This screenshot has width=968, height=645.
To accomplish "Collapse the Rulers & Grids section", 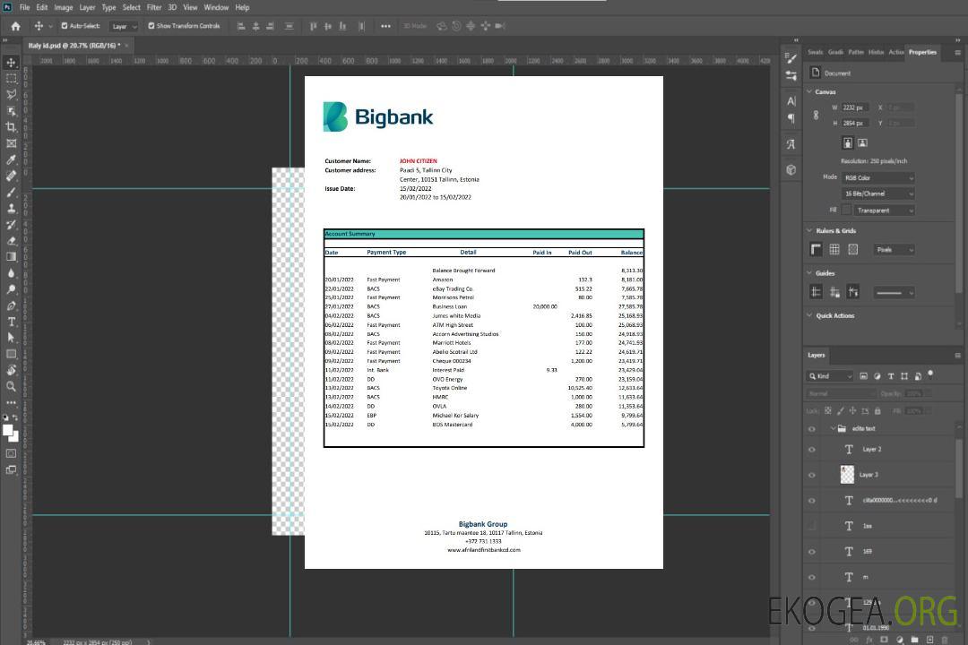I will coord(810,230).
